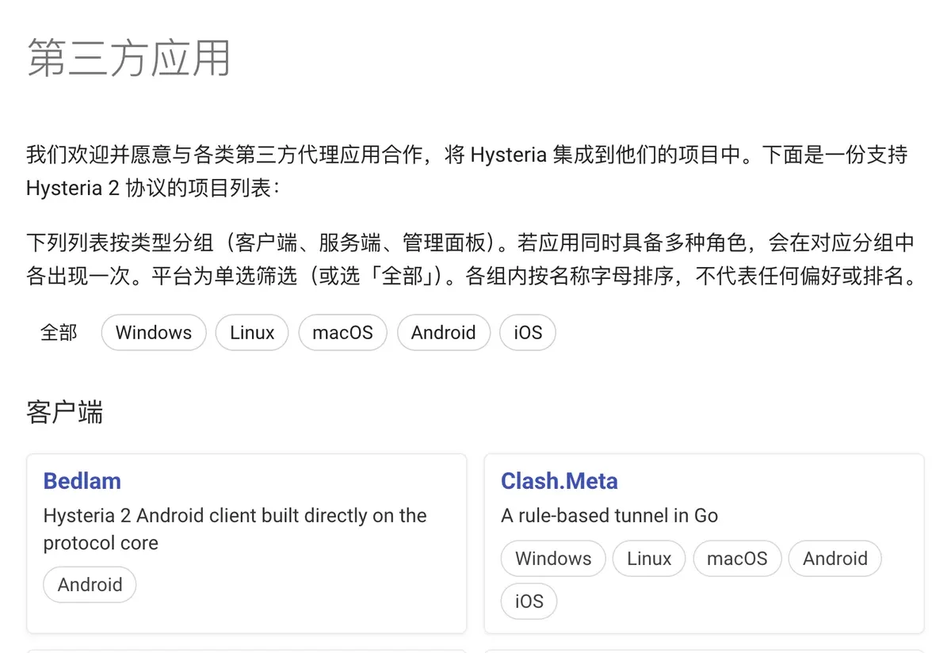The height and width of the screenshot is (653, 951).
Task: Filter the list by Linux platform
Action: point(252,333)
